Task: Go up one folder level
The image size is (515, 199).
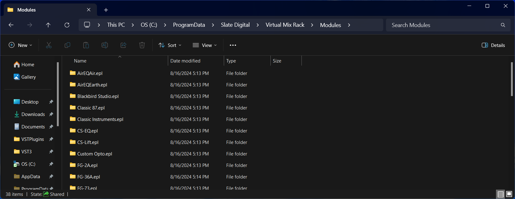Action: 48,25
